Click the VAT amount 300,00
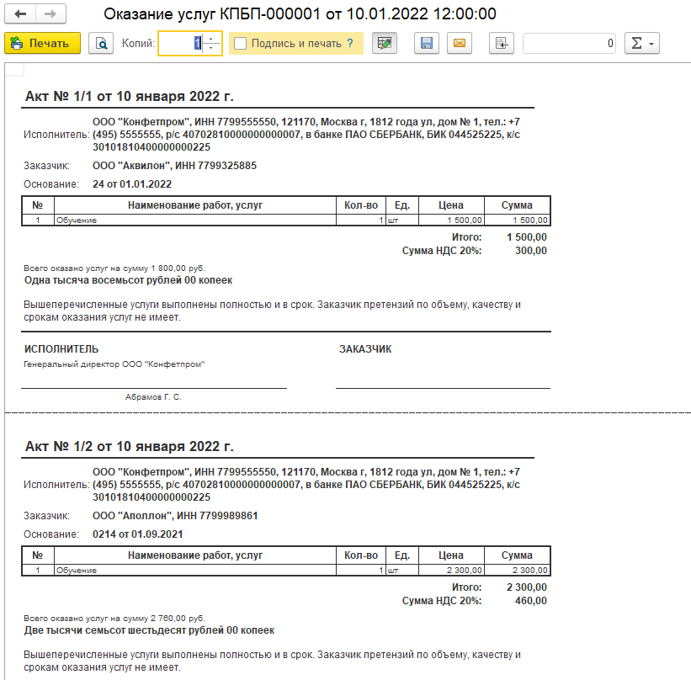The image size is (691, 680). click(531, 251)
